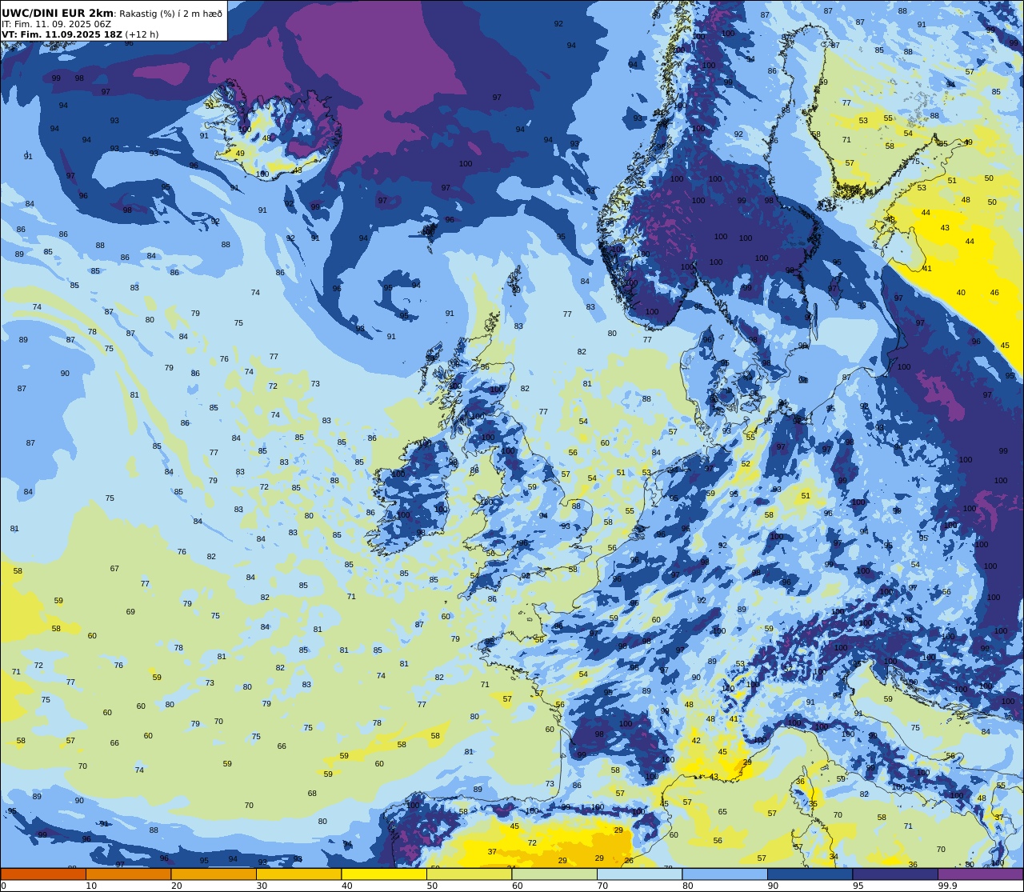Click the 'VT: Fim. 11.09.2025 18Z' valid time
The image size is (1024, 892).
tap(62, 34)
